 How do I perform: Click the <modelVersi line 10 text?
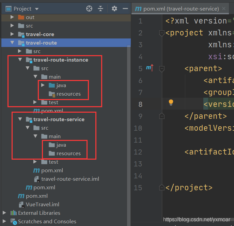(209, 128)
